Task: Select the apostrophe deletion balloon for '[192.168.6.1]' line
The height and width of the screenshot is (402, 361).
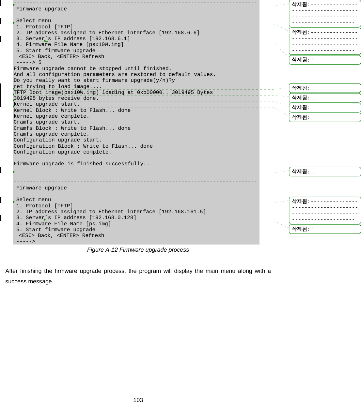Action: 325,60
